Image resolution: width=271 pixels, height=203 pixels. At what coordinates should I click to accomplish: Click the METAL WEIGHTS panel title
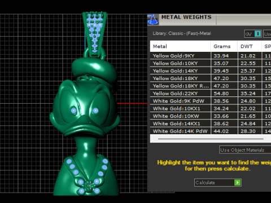(186, 17)
